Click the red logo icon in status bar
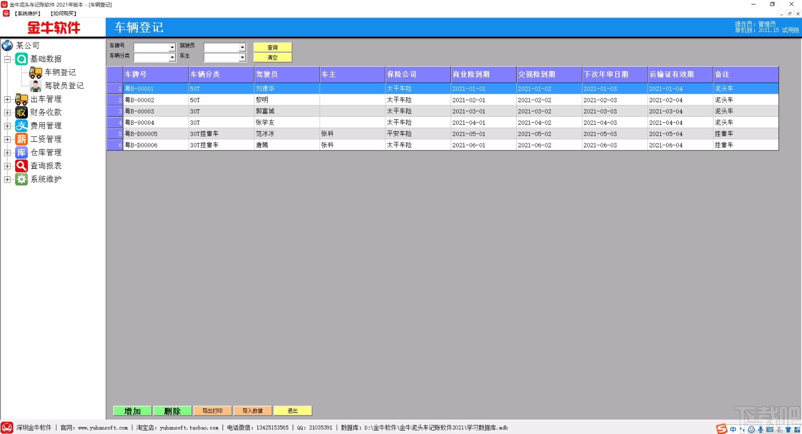The image size is (802, 434). pyautogui.click(x=7, y=427)
